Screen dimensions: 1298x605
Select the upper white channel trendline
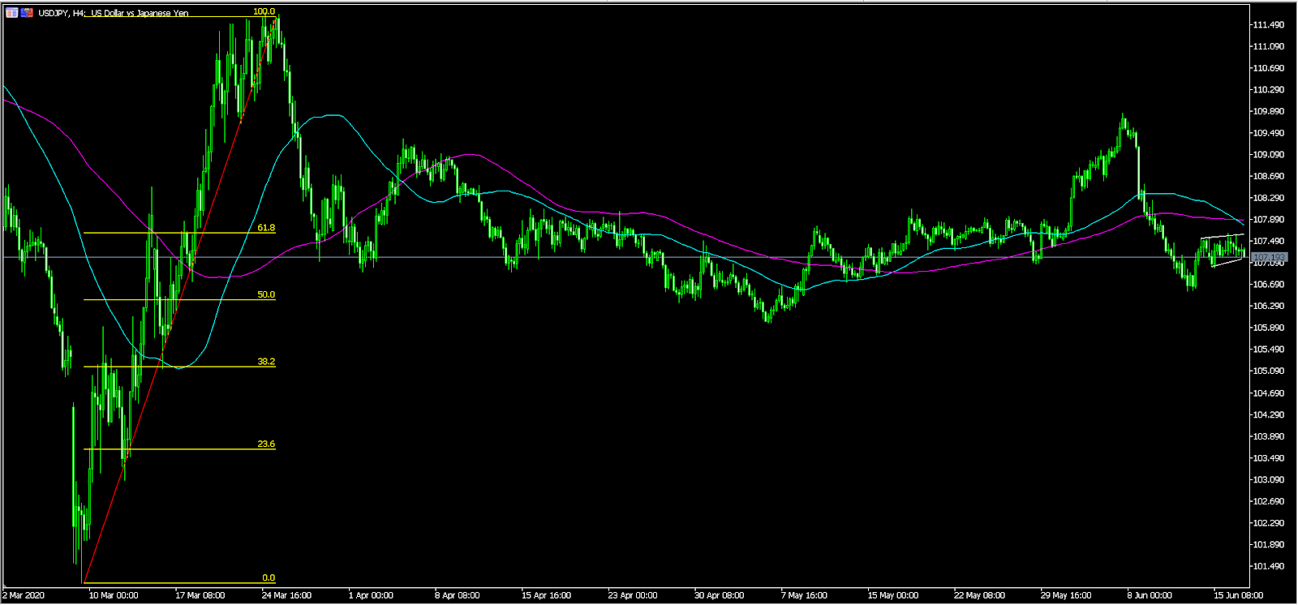[x=1223, y=236]
